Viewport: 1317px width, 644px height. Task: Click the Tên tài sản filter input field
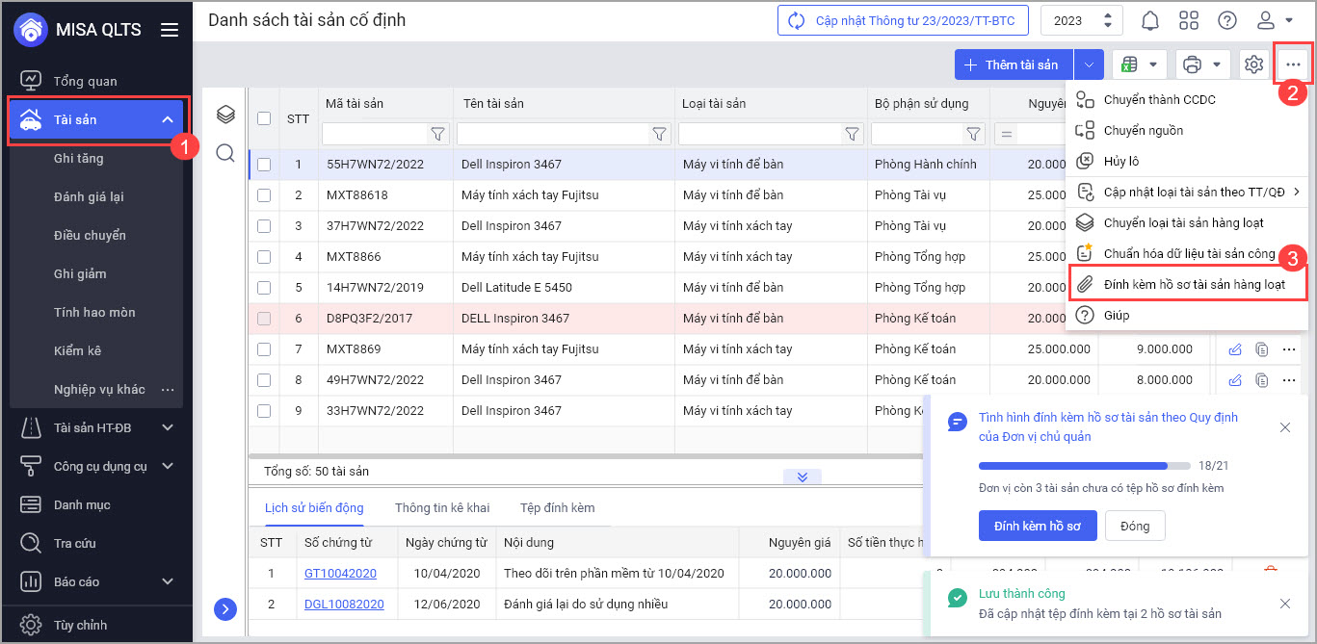point(553,134)
